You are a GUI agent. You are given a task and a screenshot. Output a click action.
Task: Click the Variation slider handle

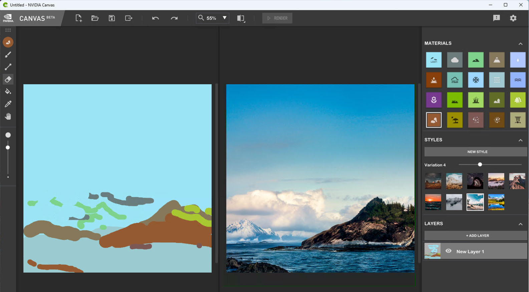coord(480,164)
